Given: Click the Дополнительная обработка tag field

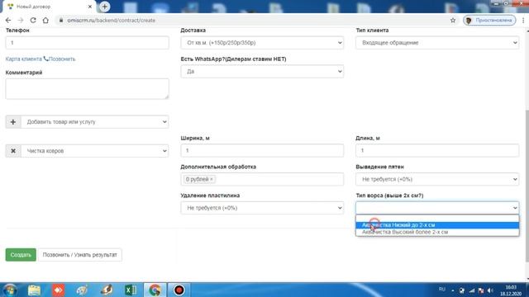Looking at the screenshot, I should [262, 179].
